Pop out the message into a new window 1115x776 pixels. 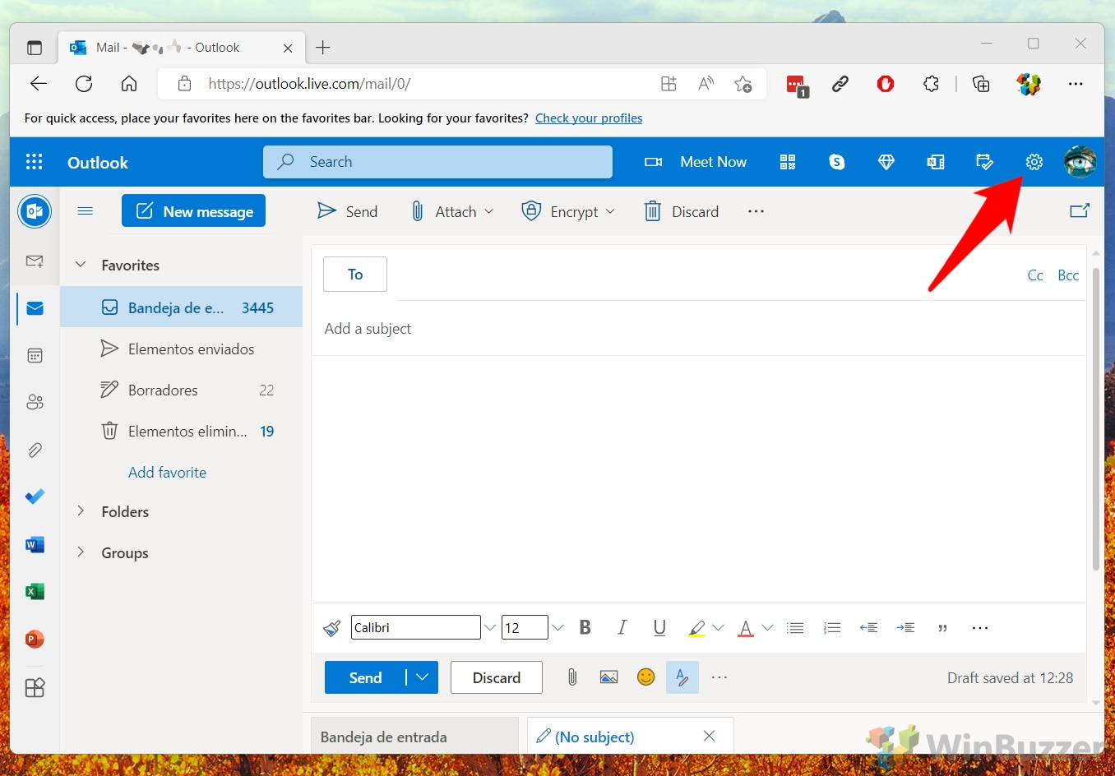pyautogui.click(x=1080, y=211)
